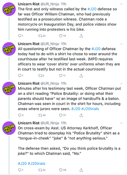The width and height of the screenshot is (127, 175).
Task: Retweet the 'cover shirts' tweet with 6 retweets
Action: (x=40, y=76)
